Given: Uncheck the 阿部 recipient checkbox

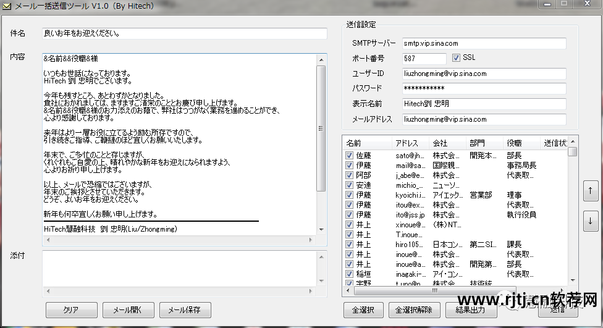Looking at the screenshot, I should (x=349, y=175).
